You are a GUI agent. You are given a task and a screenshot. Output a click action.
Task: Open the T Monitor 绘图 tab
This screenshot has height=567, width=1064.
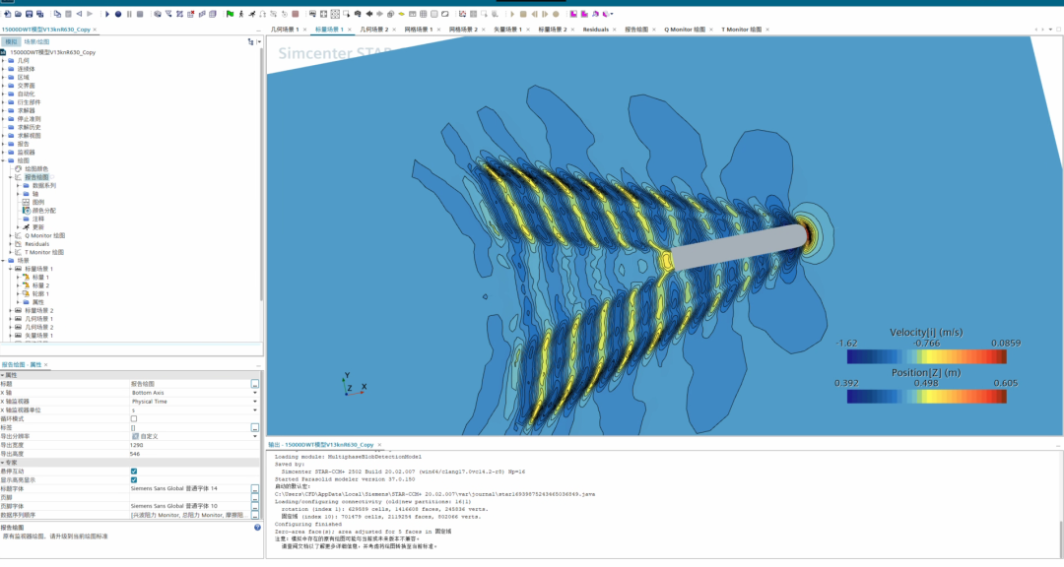[x=742, y=30]
